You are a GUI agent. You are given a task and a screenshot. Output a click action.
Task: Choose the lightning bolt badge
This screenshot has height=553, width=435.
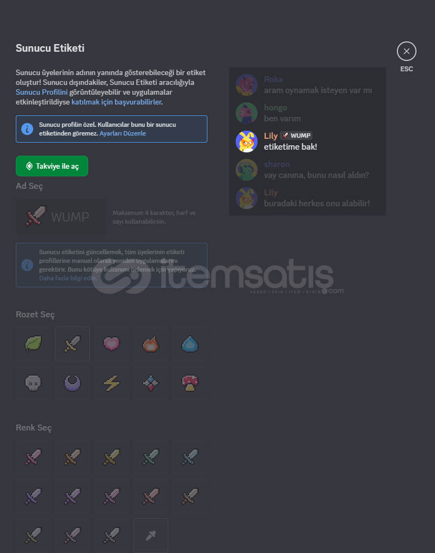(112, 383)
